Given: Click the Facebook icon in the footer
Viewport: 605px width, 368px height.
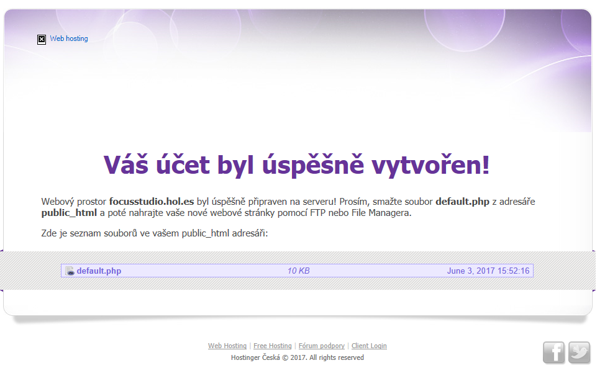Looking at the screenshot, I should pyautogui.click(x=553, y=352).
